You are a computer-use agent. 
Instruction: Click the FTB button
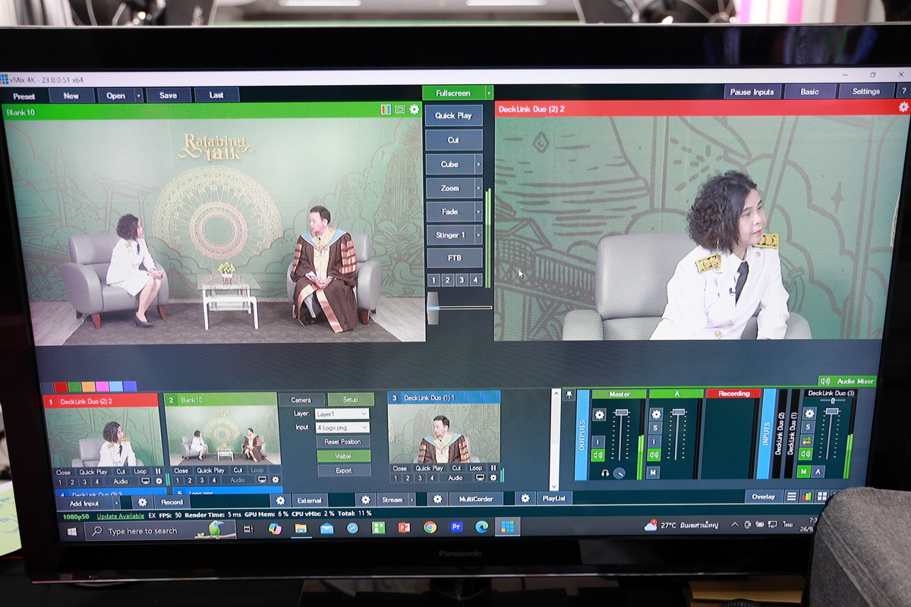(454, 258)
